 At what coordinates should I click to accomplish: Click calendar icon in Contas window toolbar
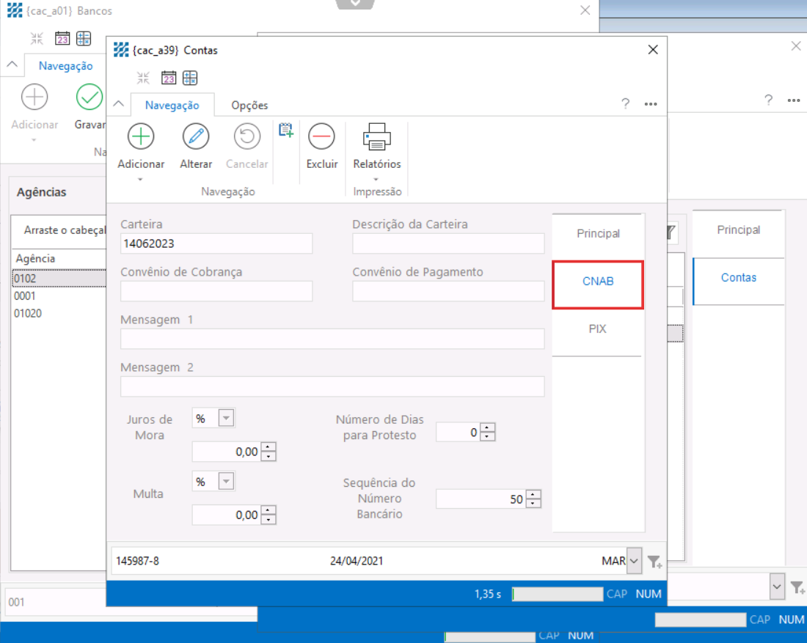169,78
